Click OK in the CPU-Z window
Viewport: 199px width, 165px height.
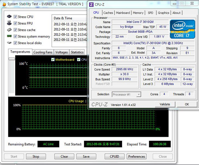click(x=187, y=104)
